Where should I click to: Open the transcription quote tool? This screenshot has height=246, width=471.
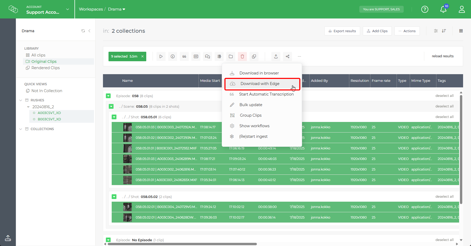[184, 56]
